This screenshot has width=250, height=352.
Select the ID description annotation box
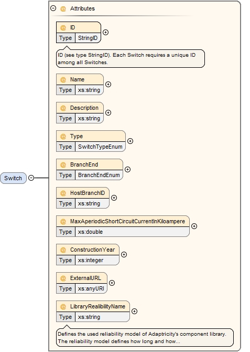131,59
